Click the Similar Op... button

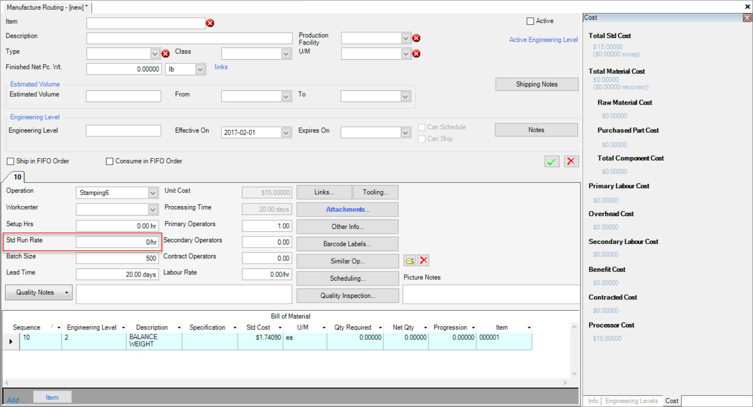click(348, 261)
